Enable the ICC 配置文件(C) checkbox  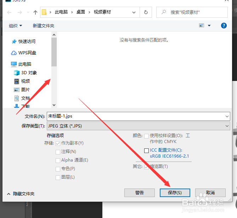(146, 151)
